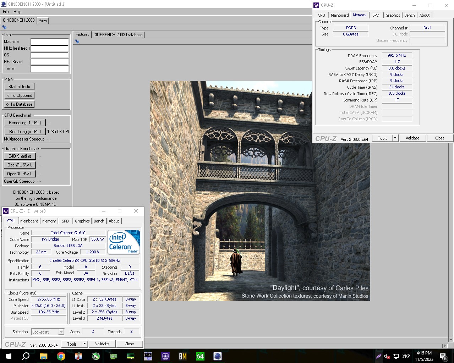Click the DRAM Frequency value 992.6 MHz
The height and width of the screenshot is (363, 454).
pos(397,55)
